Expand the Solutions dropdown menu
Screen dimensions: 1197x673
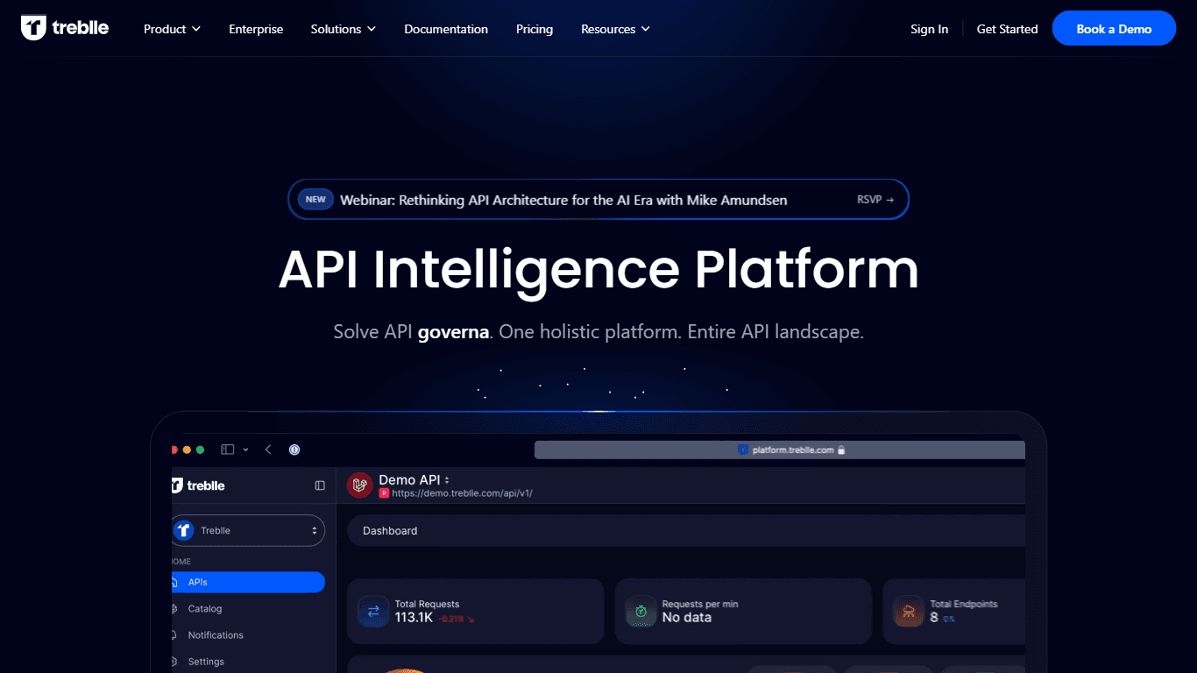click(344, 29)
